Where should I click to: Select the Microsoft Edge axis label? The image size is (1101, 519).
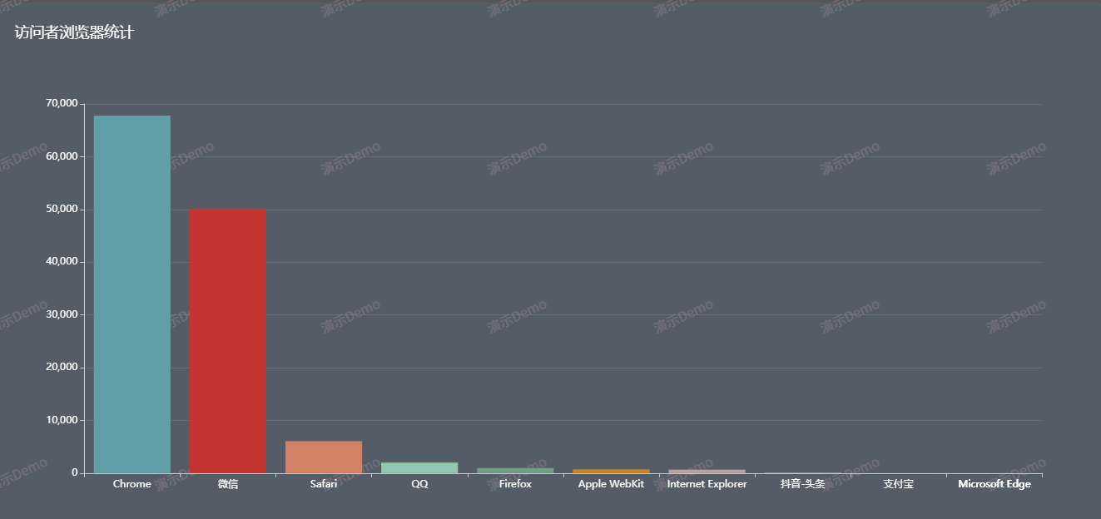(x=994, y=484)
